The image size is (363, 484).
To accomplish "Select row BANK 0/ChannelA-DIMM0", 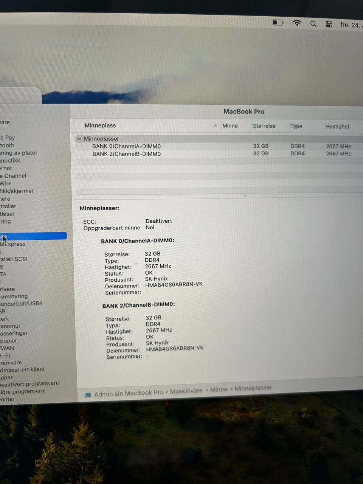I will coord(219,146).
